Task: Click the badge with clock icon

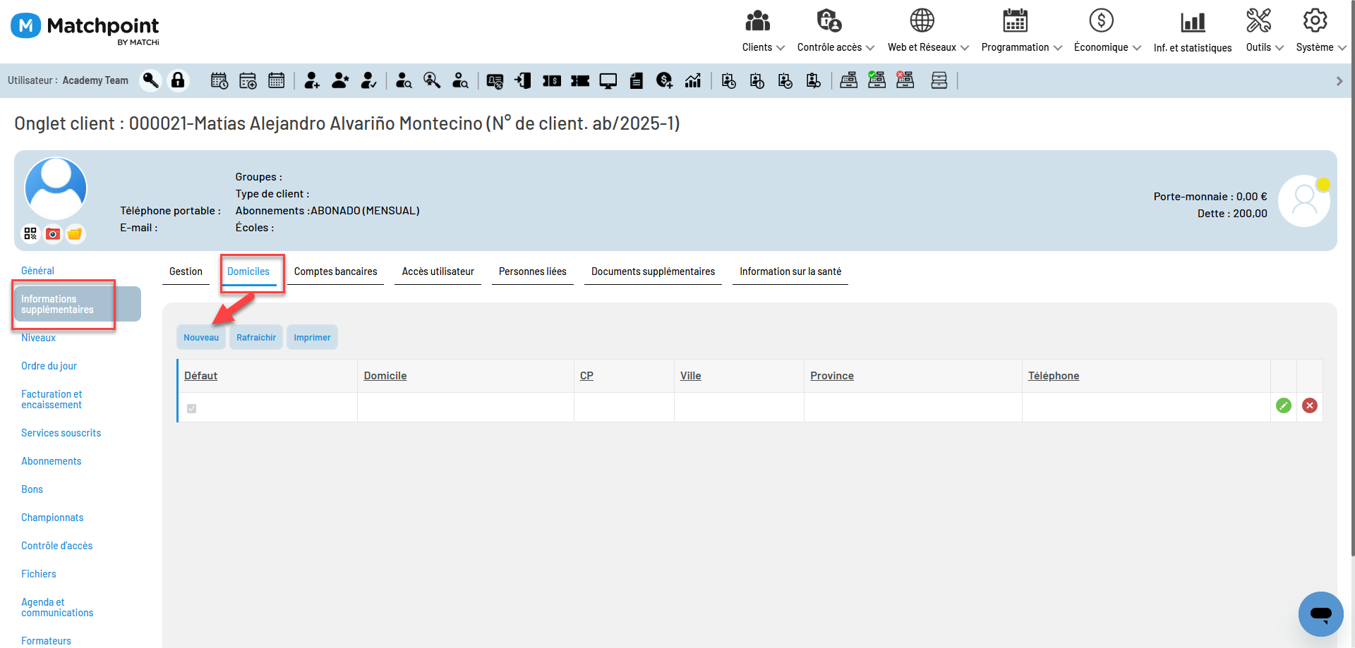Action: coord(729,80)
